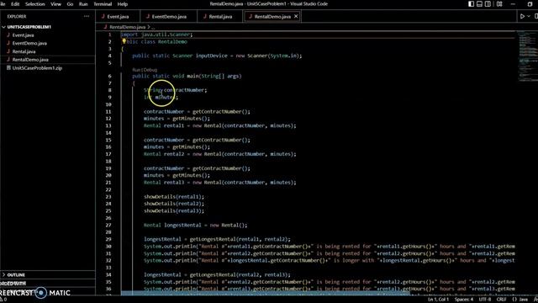Click the horizontal editor scrollbar
This screenshot has width=538, height=303.
(x=266, y=293)
